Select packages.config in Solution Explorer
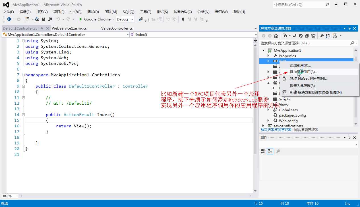The image size is (360, 207). click(292, 115)
